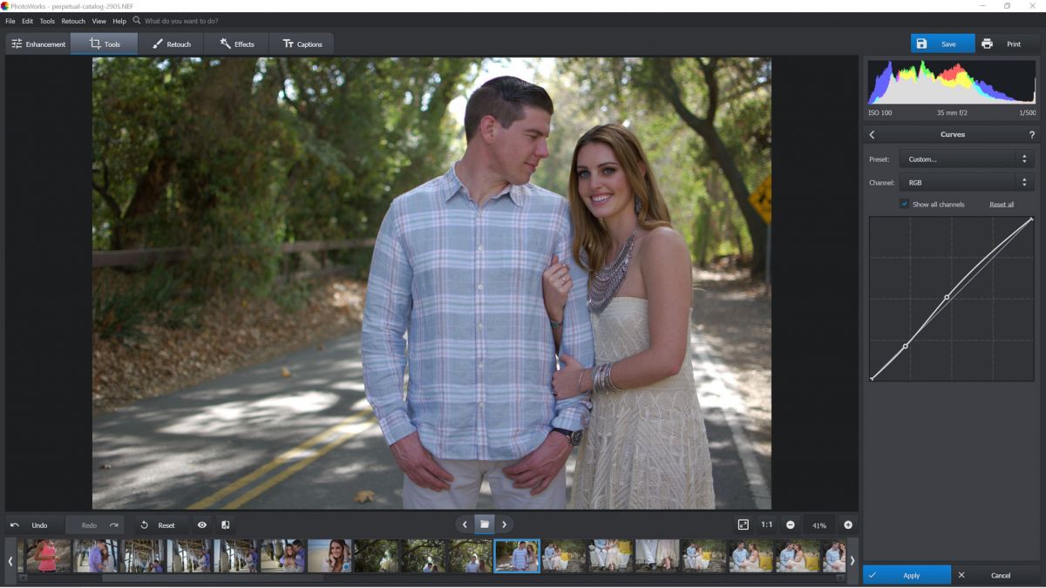This screenshot has width=1046, height=588.
Task: Open before/after split view comparison
Action: click(225, 524)
